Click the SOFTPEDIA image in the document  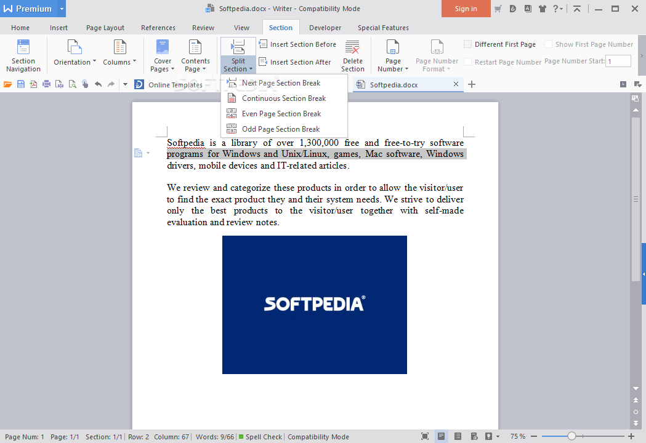coord(314,305)
